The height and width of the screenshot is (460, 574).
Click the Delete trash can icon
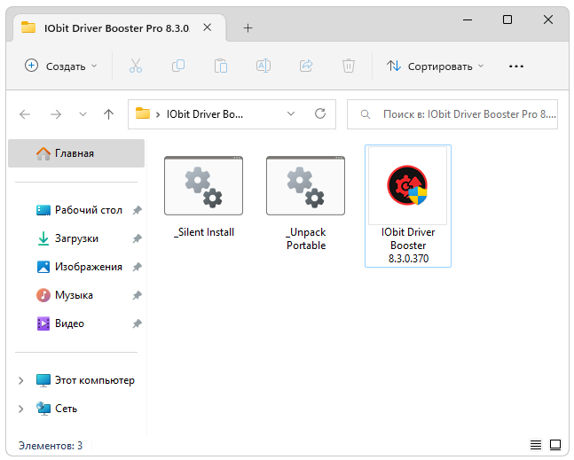point(349,66)
